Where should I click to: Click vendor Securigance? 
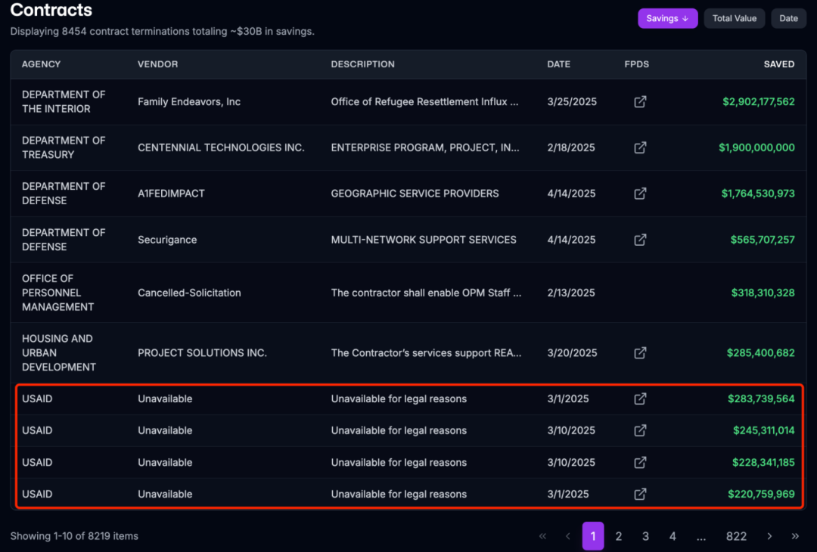point(167,240)
